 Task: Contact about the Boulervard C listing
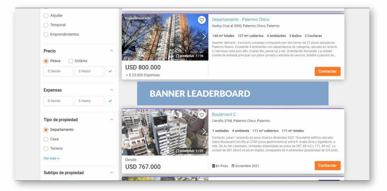tap(328, 165)
